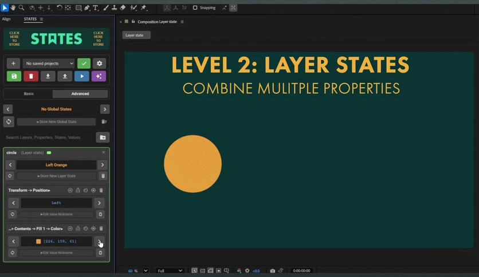The width and height of the screenshot is (479, 277).
Task: Open the States settings gear
Action: [x=99, y=63]
